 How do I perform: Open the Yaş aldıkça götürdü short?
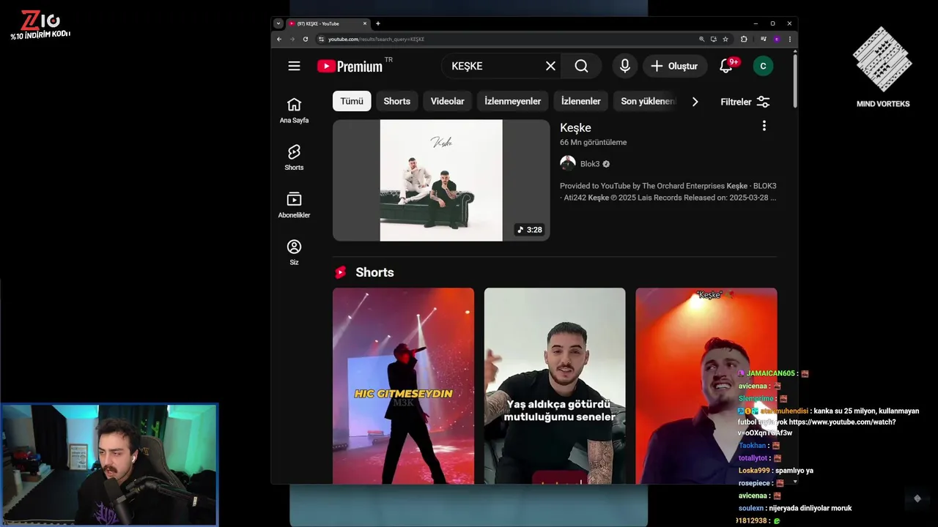coord(555,386)
